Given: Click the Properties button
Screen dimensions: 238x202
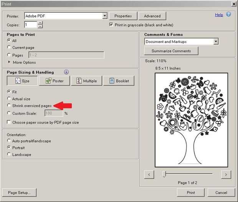Looking at the screenshot, I should [x=123, y=16].
